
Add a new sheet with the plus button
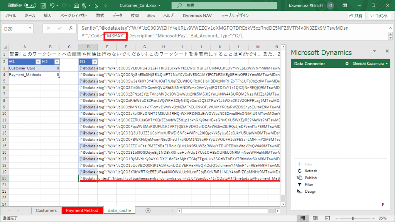(x=148, y=210)
